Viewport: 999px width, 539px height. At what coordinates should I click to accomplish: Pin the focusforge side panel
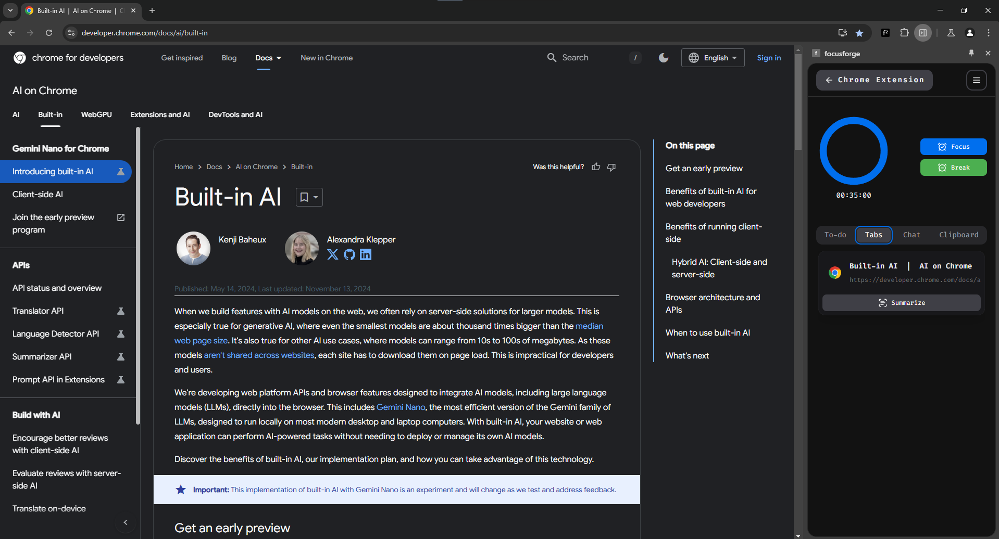[x=971, y=53]
